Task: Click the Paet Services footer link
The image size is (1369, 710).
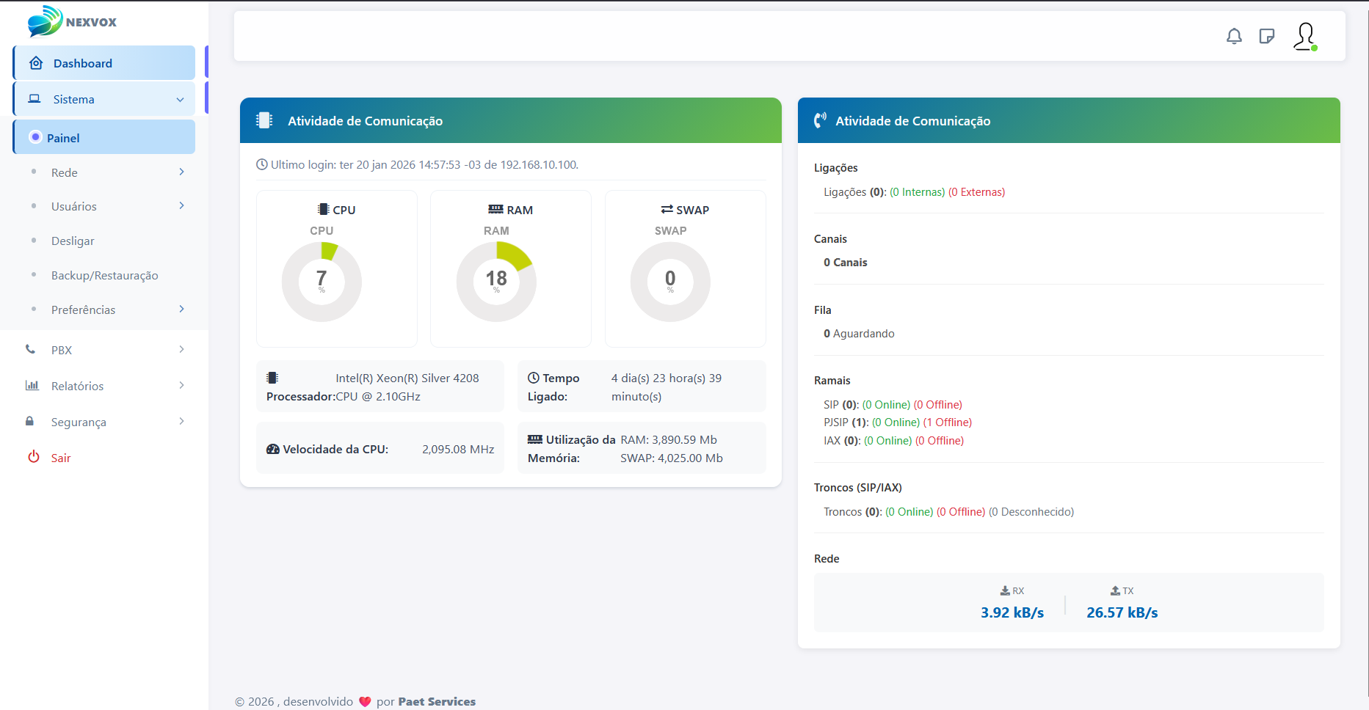Action: pos(437,701)
